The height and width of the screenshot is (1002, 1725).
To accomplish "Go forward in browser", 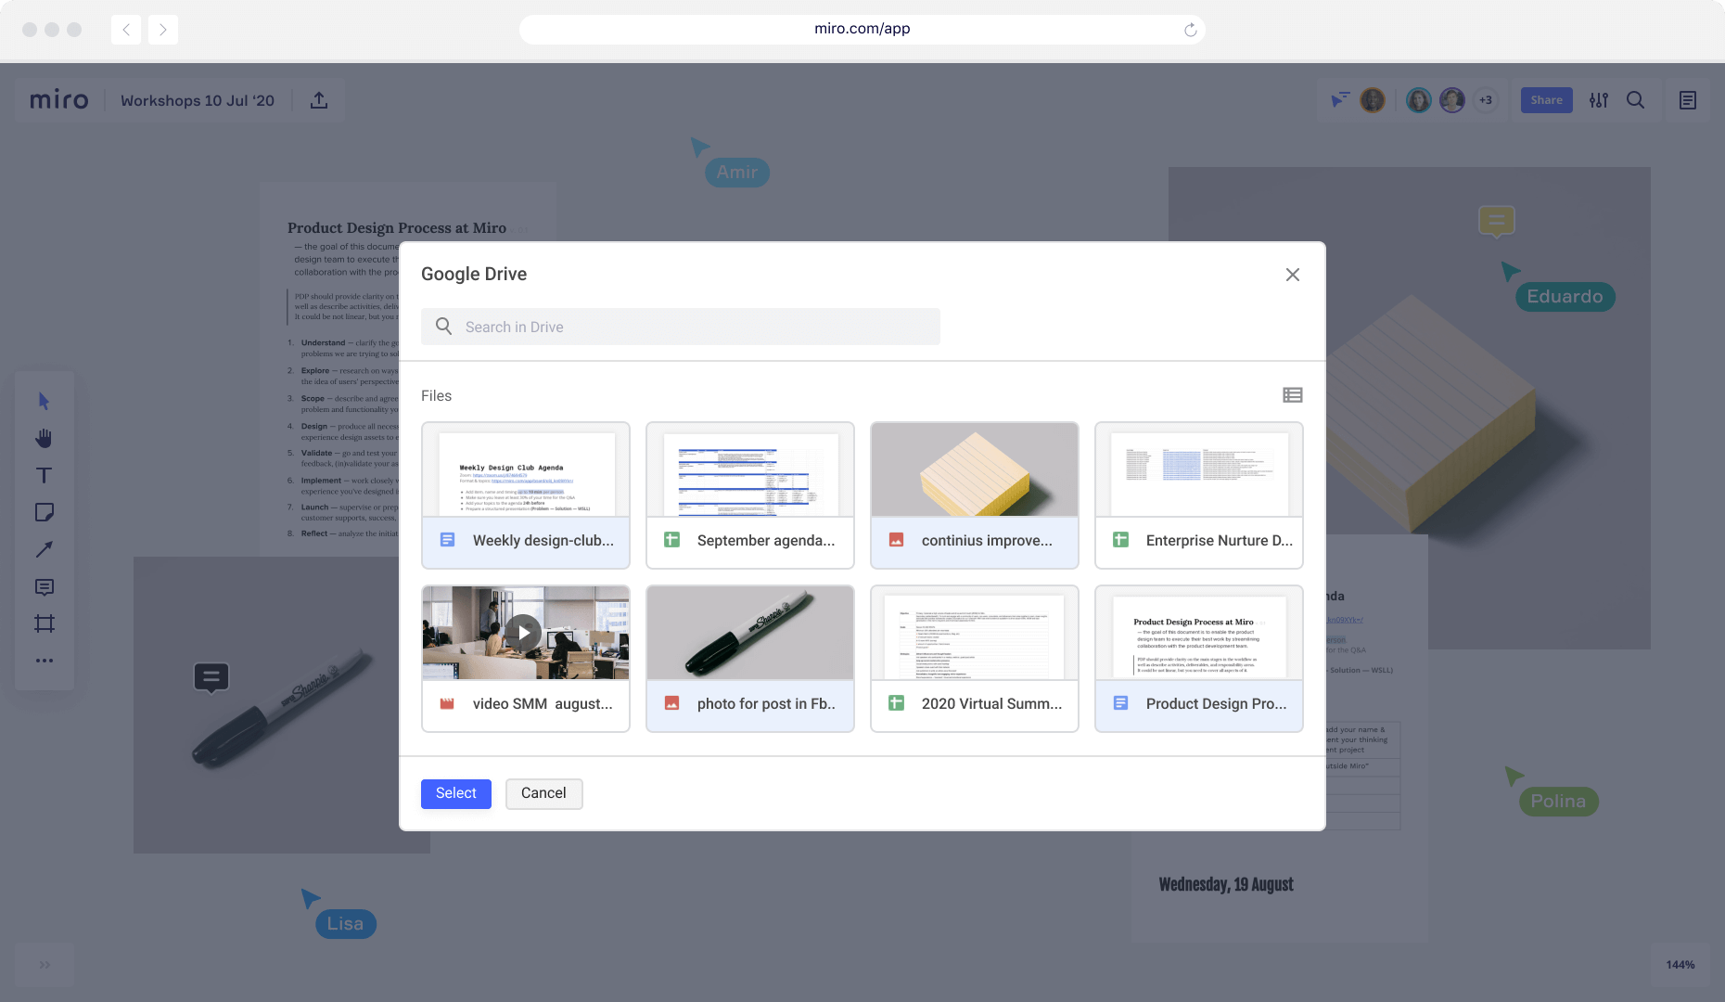I will (163, 30).
